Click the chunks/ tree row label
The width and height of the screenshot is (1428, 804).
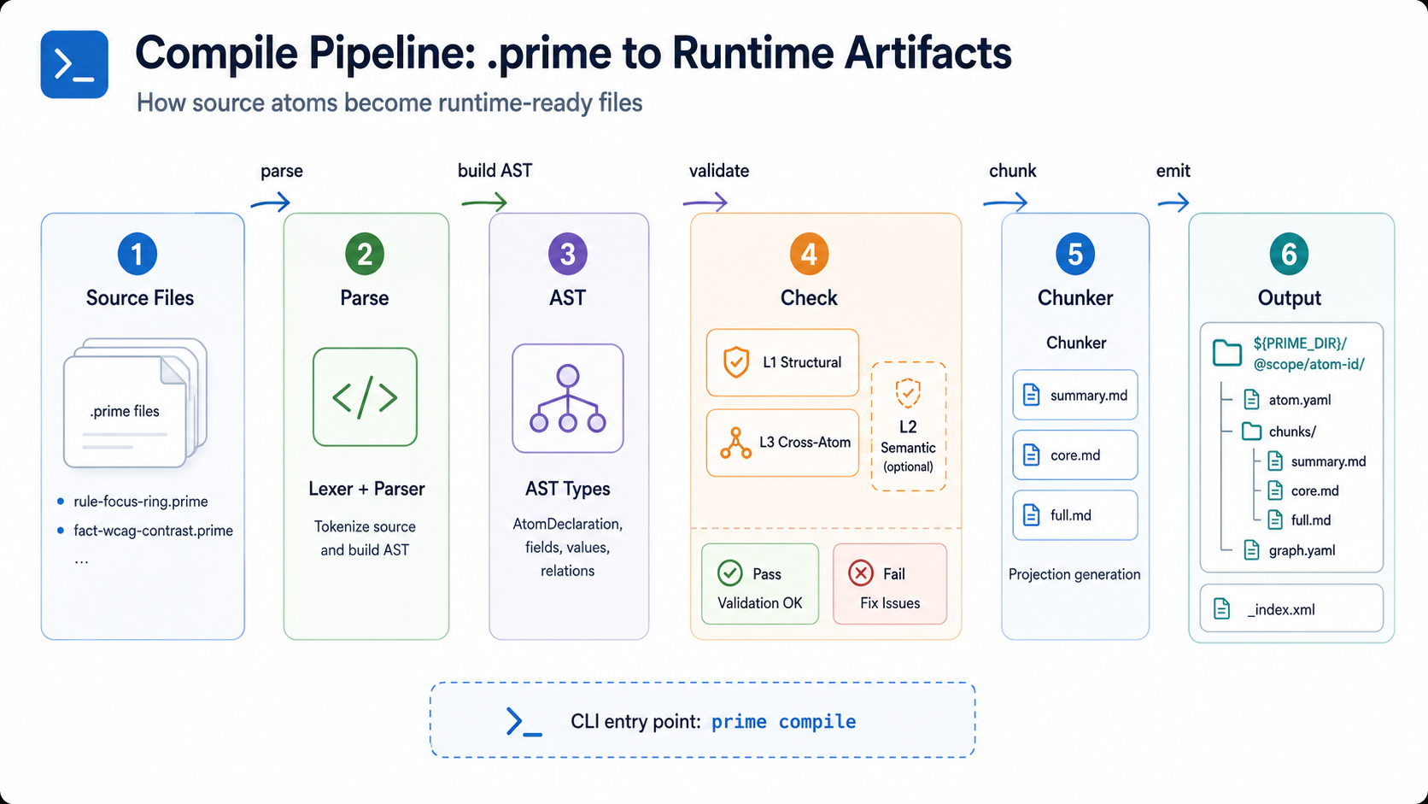point(1292,431)
